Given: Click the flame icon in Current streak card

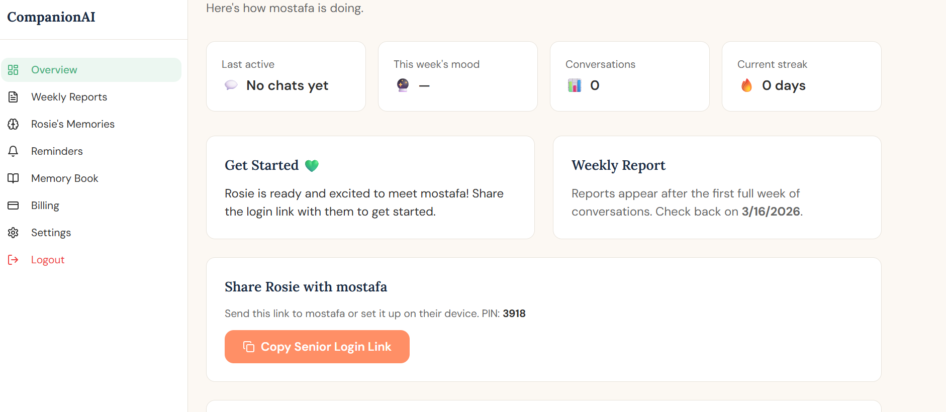Looking at the screenshot, I should click(x=746, y=85).
